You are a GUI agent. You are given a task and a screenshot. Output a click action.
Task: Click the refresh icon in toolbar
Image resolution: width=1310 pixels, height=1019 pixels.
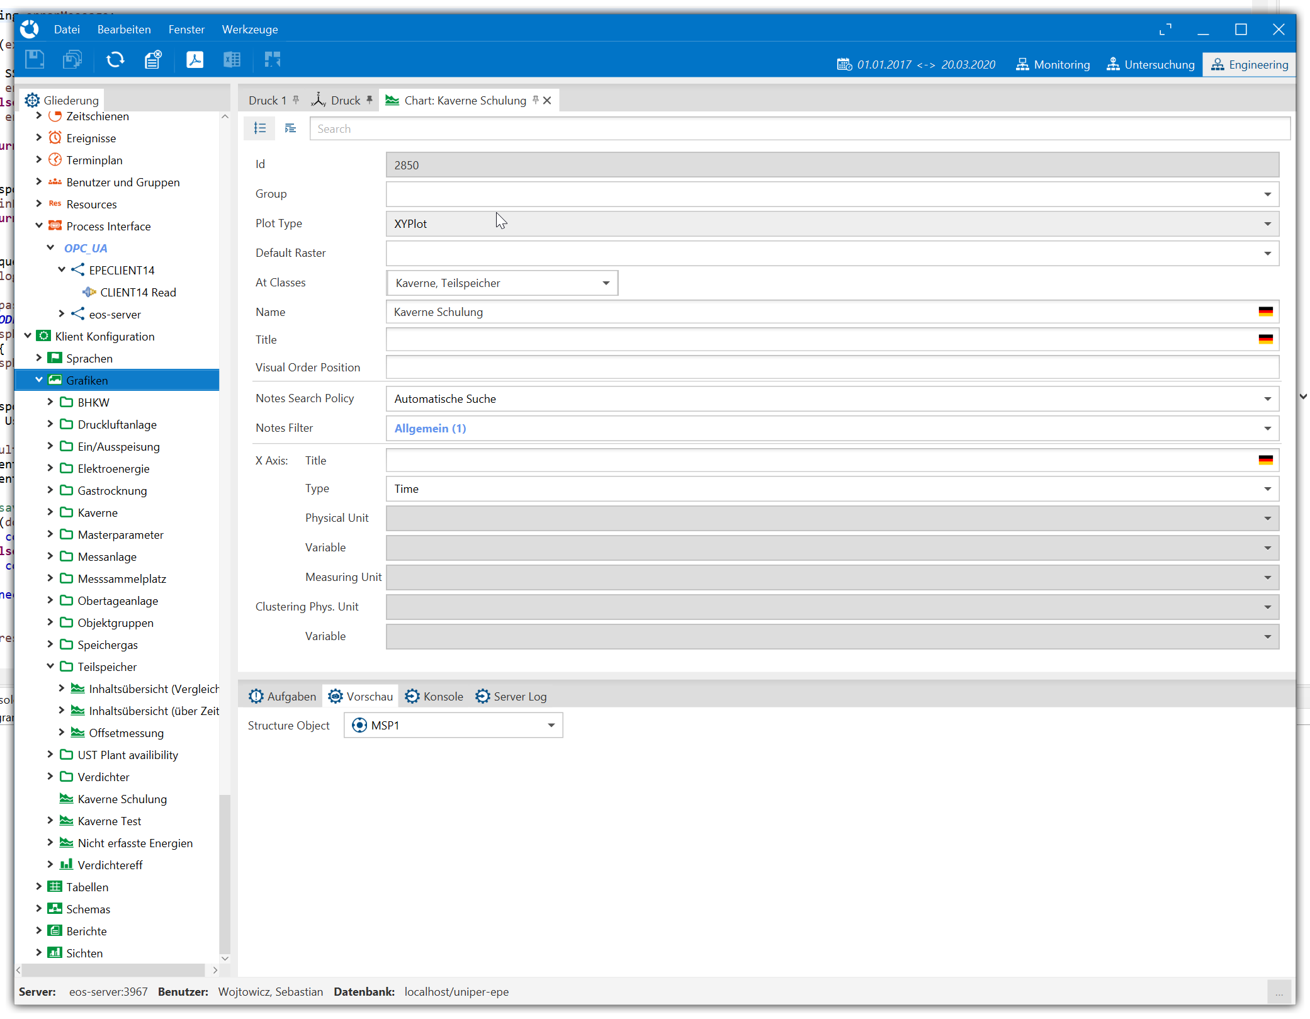point(115,60)
